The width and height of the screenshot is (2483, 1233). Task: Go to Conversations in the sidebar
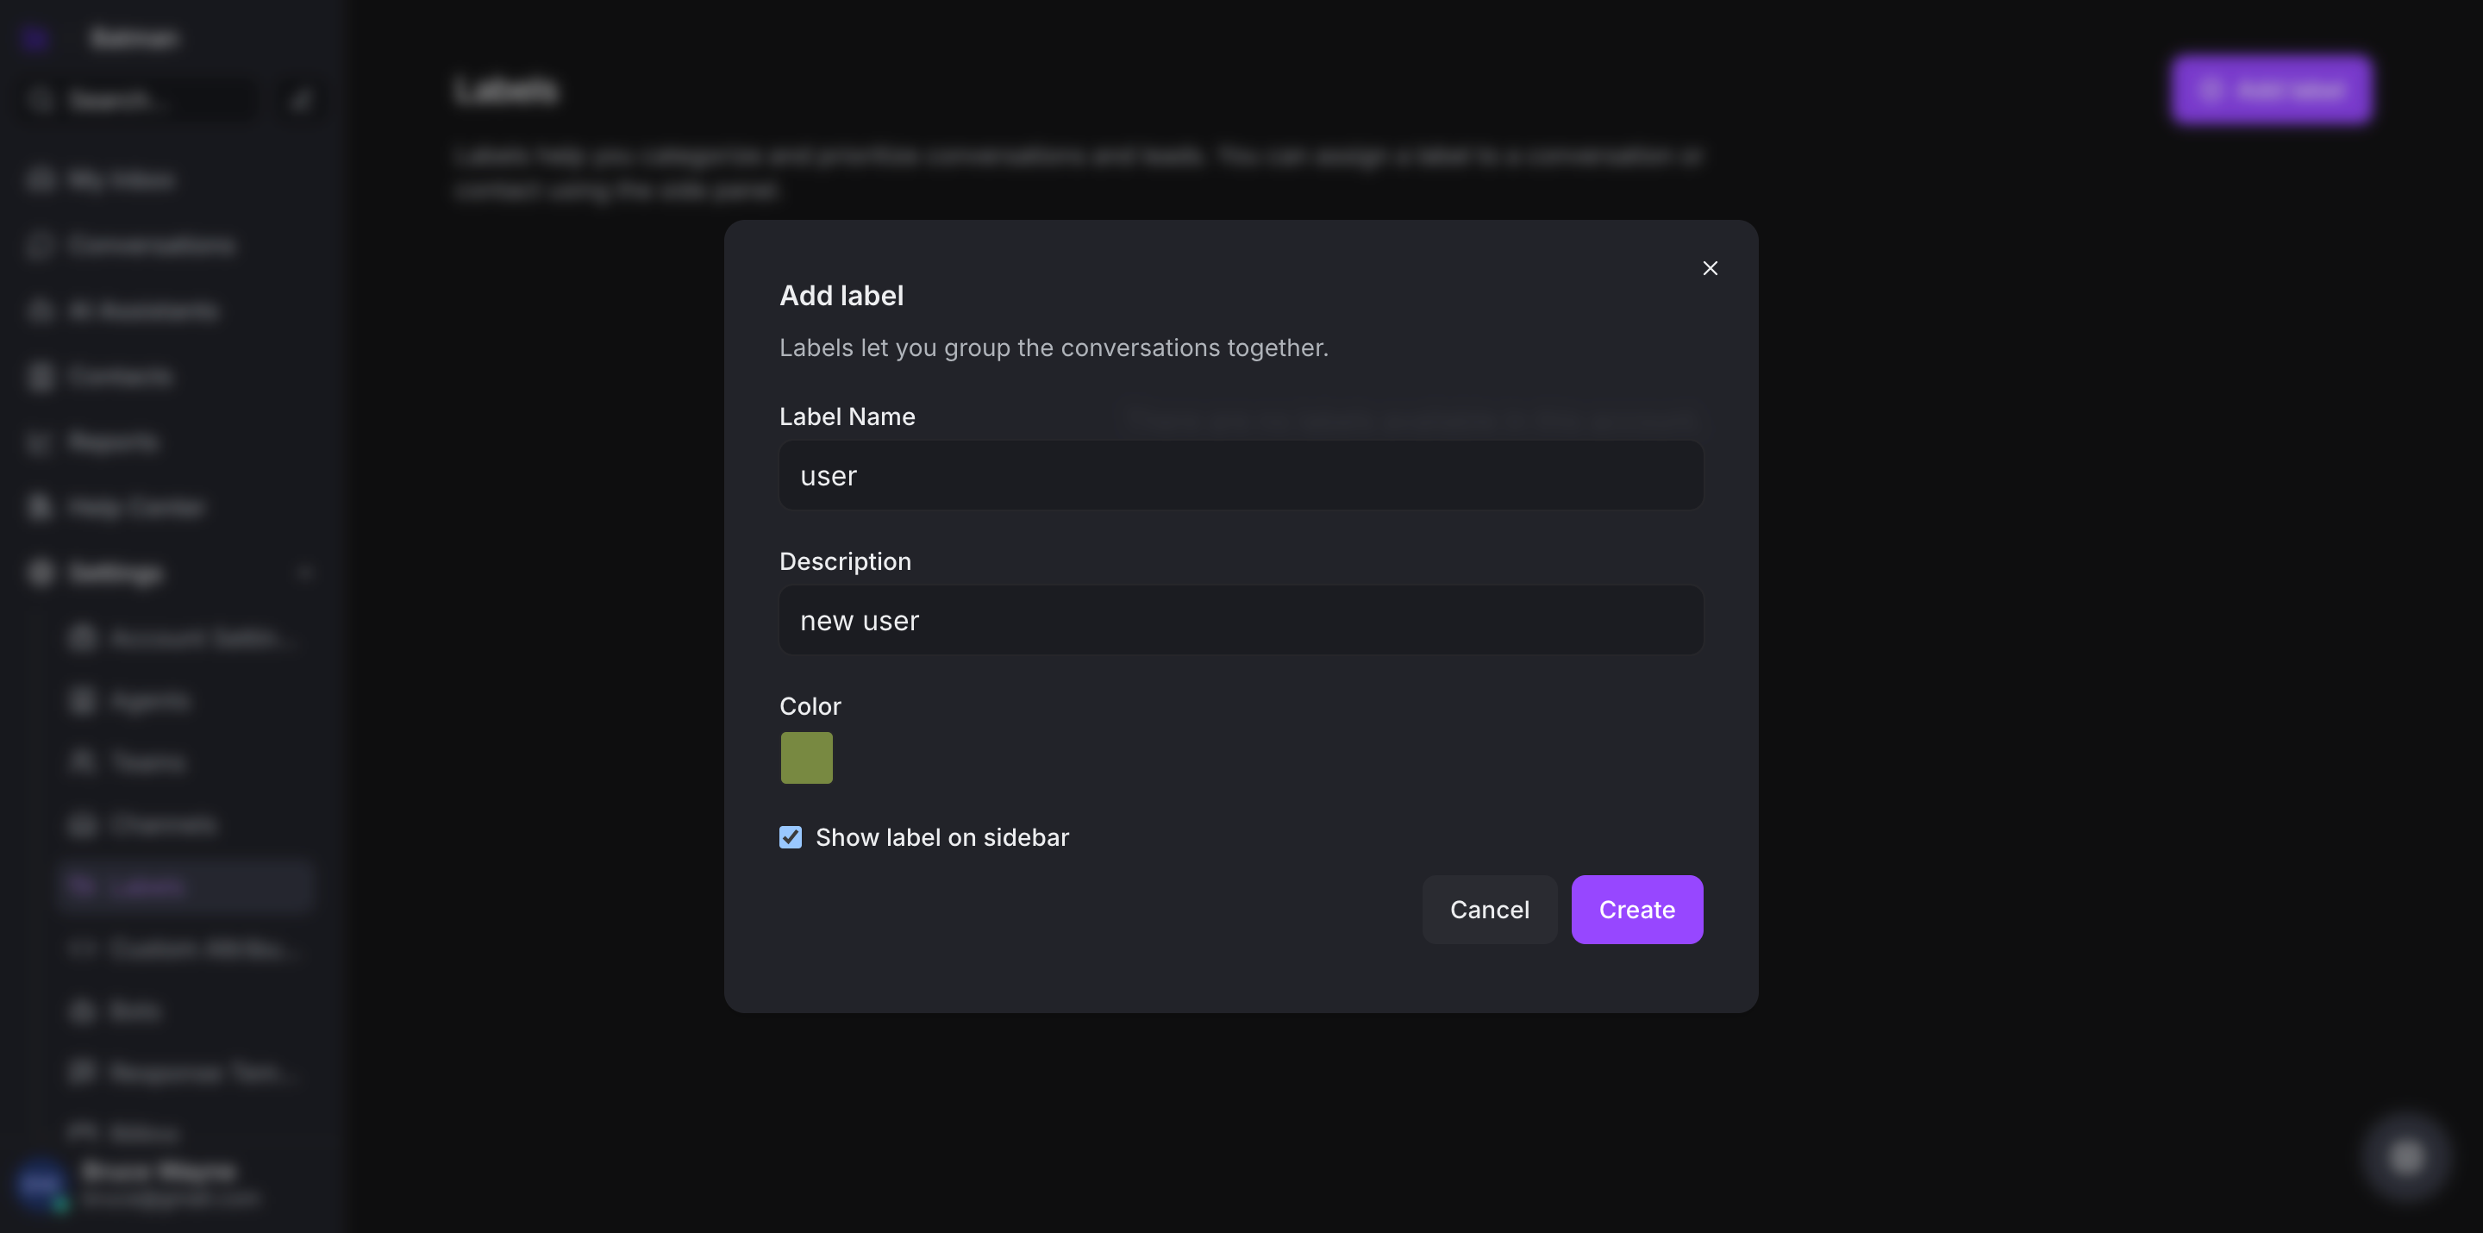click(150, 245)
